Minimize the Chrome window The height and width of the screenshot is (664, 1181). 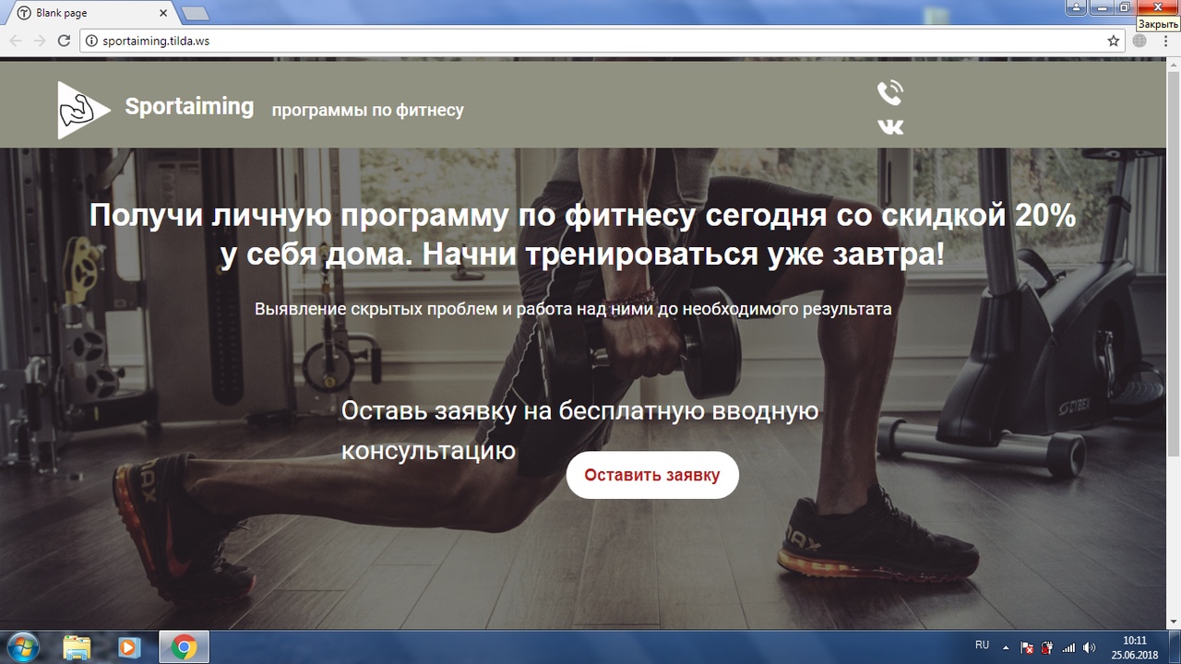(1100, 7)
